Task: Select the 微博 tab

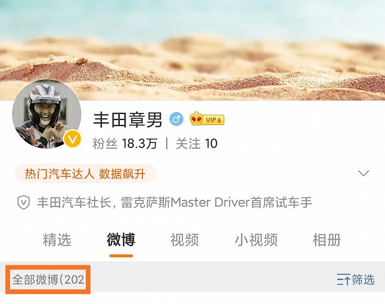Action: (121, 240)
